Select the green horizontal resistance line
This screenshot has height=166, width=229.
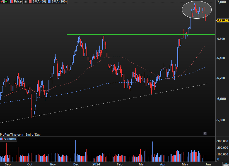coord(141,35)
